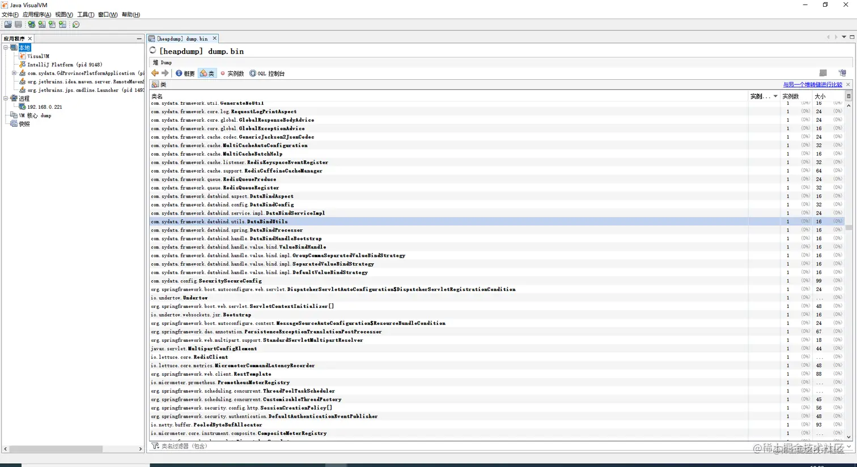Click the Java cup icon for GdProvincePlatformApplication
Image resolution: width=857 pixels, height=467 pixels.
click(22, 73)
